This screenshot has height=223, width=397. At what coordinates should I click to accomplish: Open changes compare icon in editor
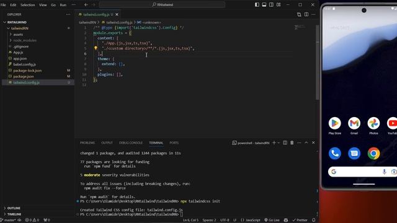299,14
